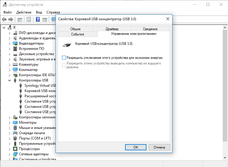The image size is (228, 167).
Task: Open the Действие menu
Action: point(24,12)
